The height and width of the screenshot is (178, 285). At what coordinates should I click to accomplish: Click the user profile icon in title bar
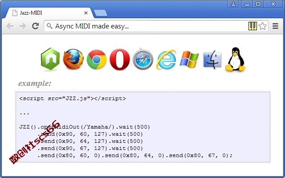233,4
